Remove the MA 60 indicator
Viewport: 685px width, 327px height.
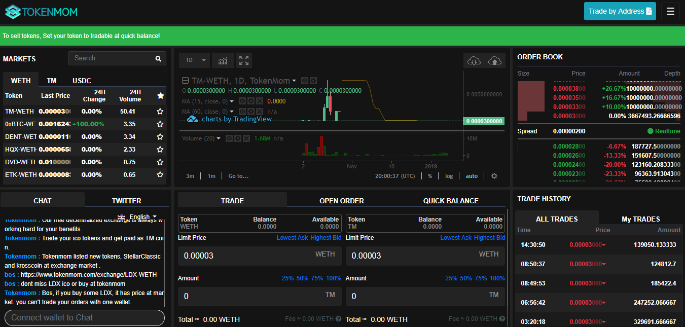260,112
